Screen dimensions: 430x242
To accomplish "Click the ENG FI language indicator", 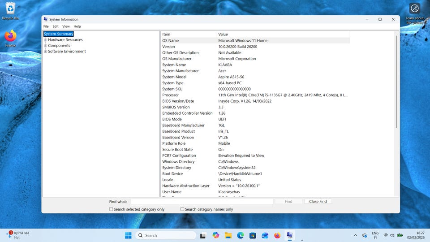I will coord(375,235).
